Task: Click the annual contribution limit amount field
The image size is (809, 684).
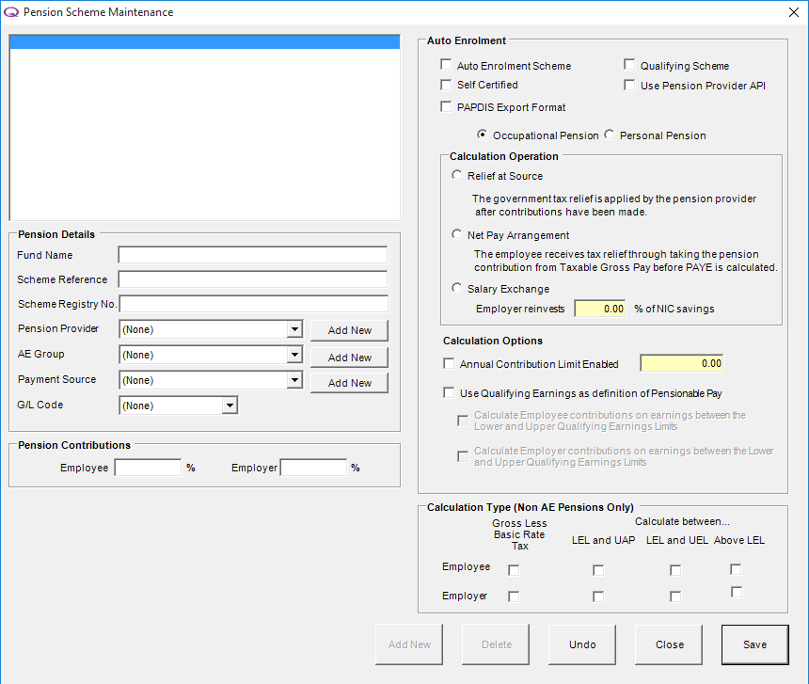Action: (682, 363)
